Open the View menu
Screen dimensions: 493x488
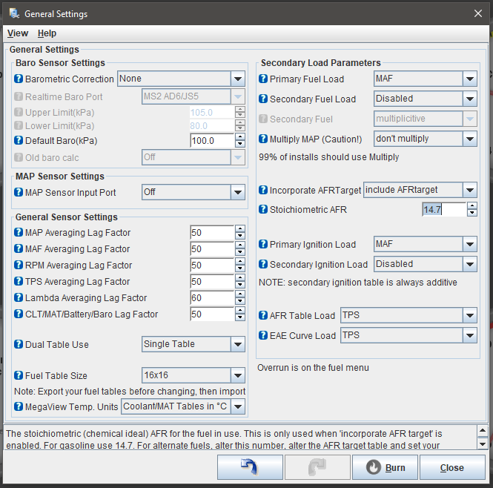[18, 33]
